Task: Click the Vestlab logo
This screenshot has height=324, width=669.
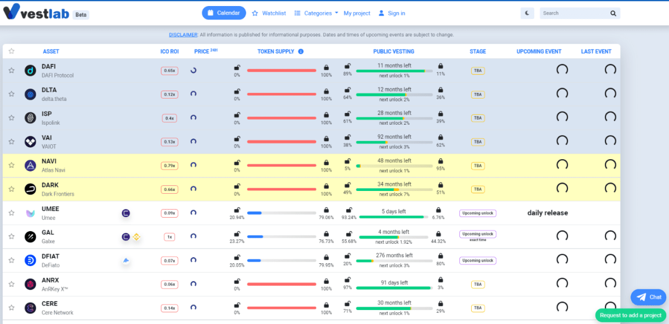Action: (36, 12)
